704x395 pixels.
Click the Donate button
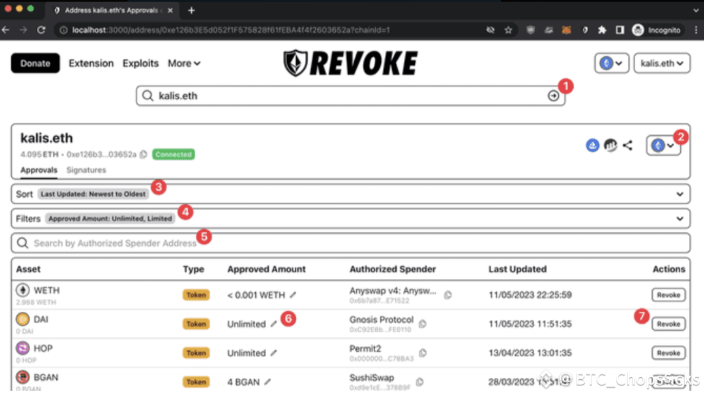[x=35, y=63]
